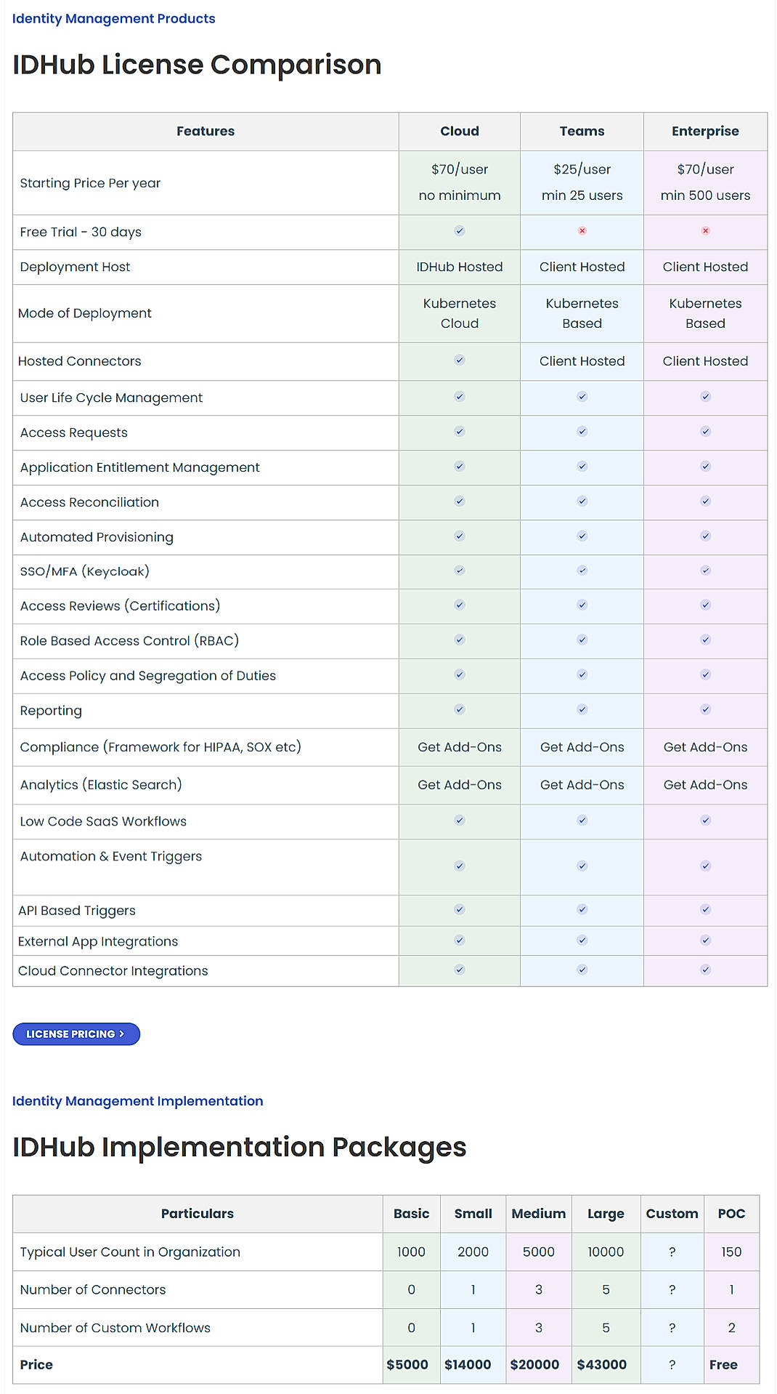Click the '$25/user min 25 users' cell
The width and height of the screenshot is (777, 1394).
pos(582,182)
